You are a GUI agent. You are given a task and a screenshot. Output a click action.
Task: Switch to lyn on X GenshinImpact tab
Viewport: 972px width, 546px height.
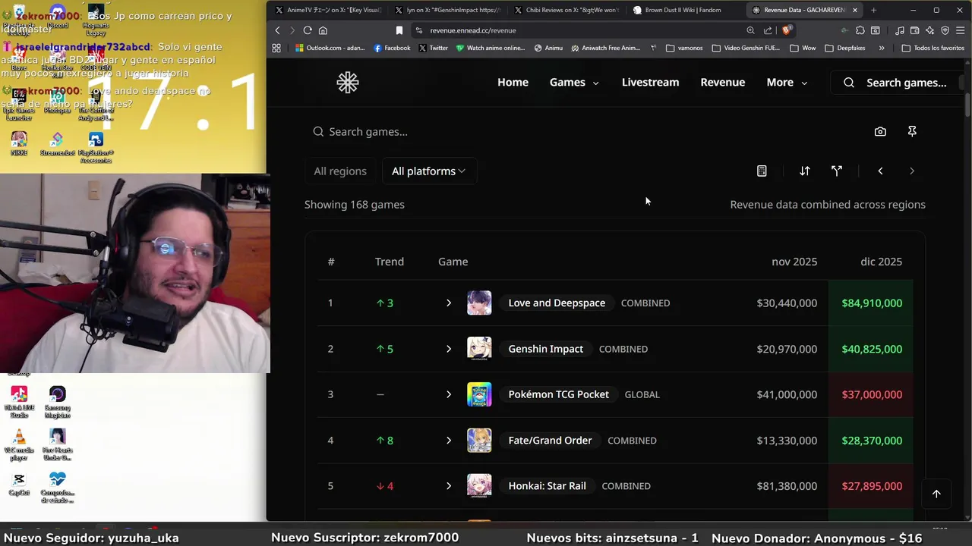[x=447, y=10]
